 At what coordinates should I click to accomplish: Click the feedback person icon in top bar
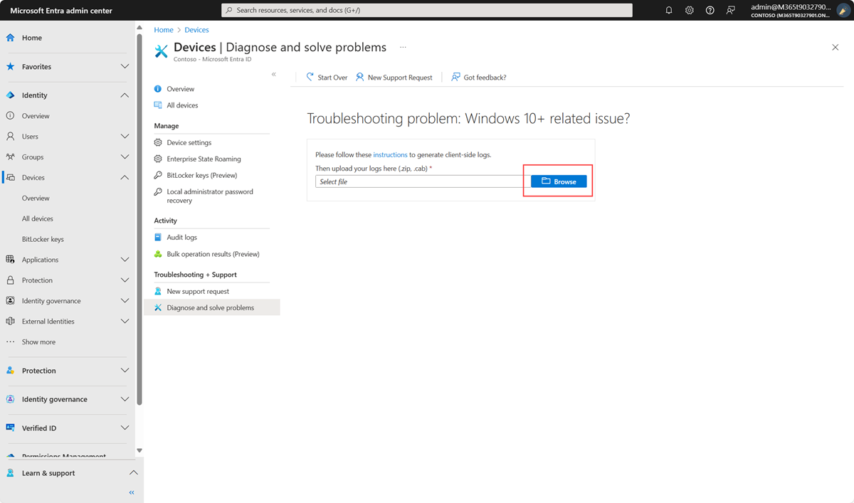(731, 10)
